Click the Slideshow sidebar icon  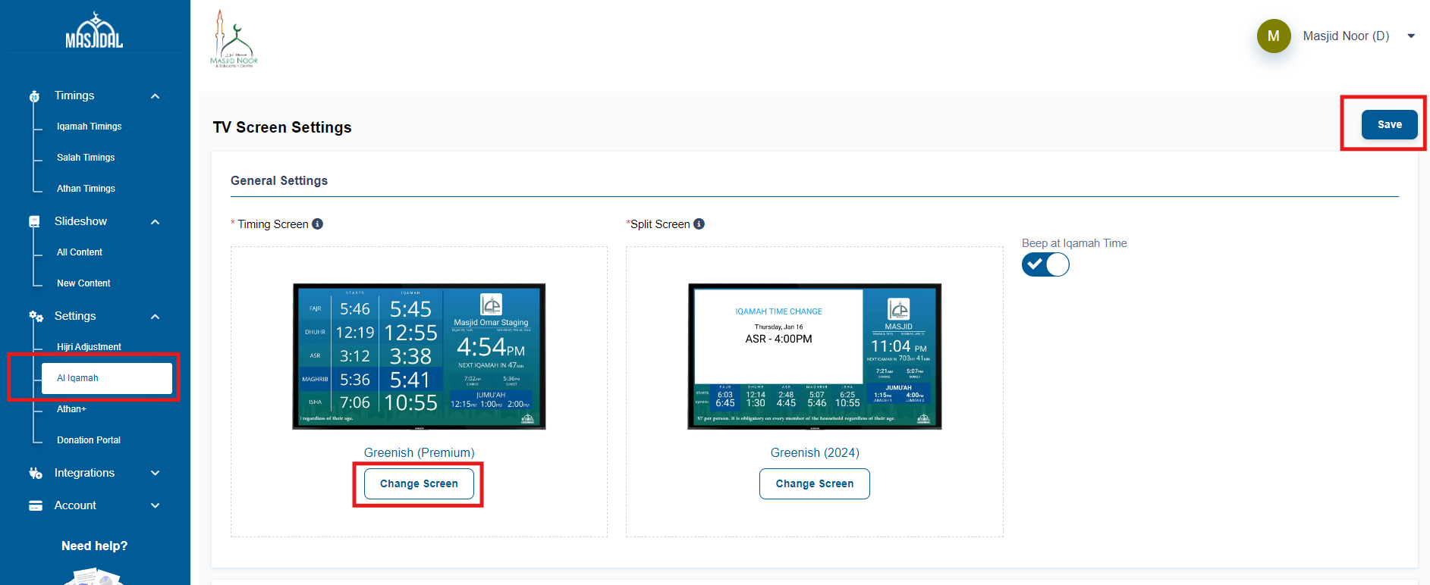click(34, 222)
